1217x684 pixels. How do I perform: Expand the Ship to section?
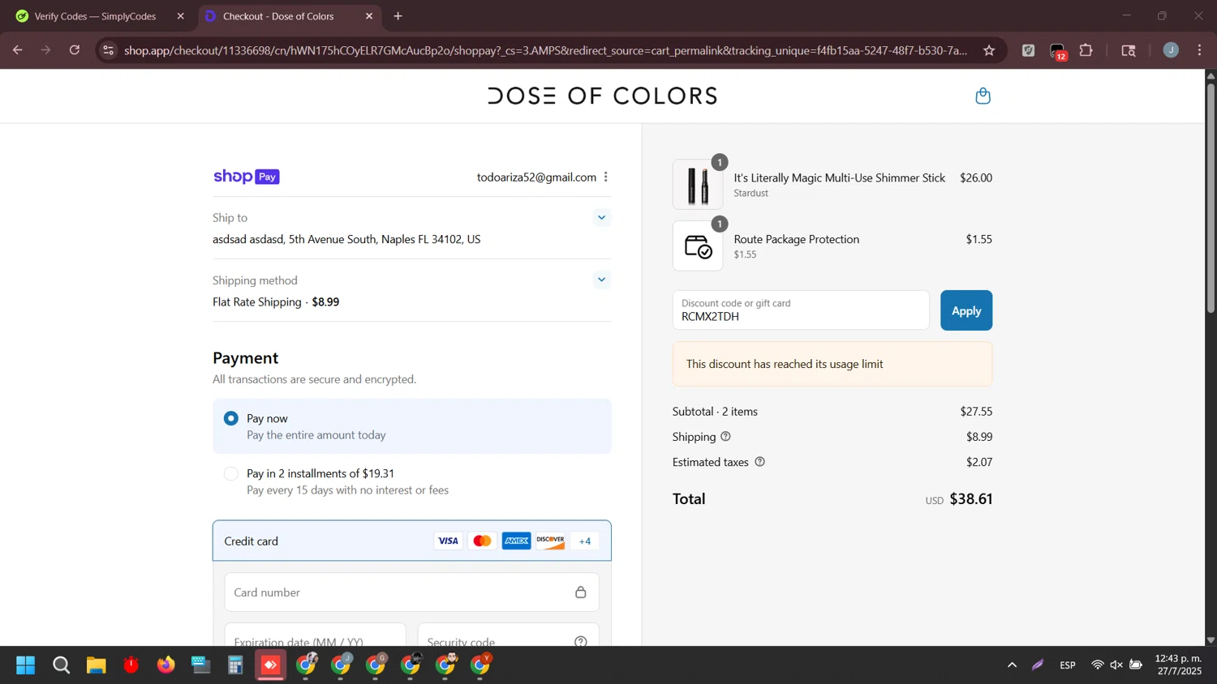tap(601, 217)
